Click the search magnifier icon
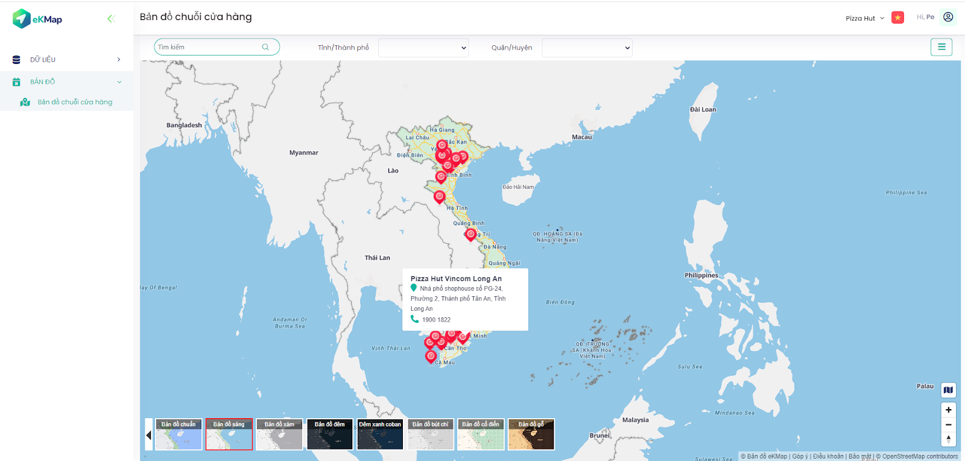The height and width of the screenshot is (461, 965). point(265,47)
